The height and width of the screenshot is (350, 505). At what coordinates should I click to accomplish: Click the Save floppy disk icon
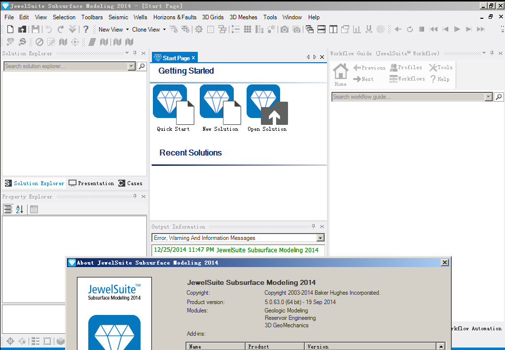coord(36,29)
